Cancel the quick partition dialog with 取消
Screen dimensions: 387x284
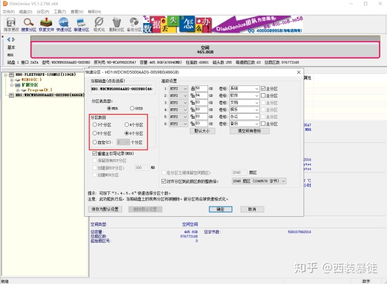point(252,210)
